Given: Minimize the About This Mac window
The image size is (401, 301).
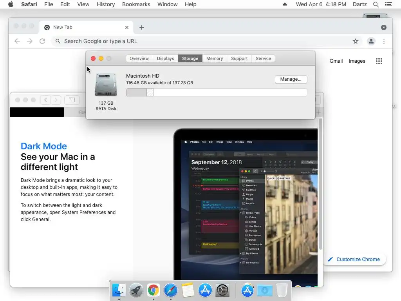Looking at the screenshot, I should pos(101,58).
